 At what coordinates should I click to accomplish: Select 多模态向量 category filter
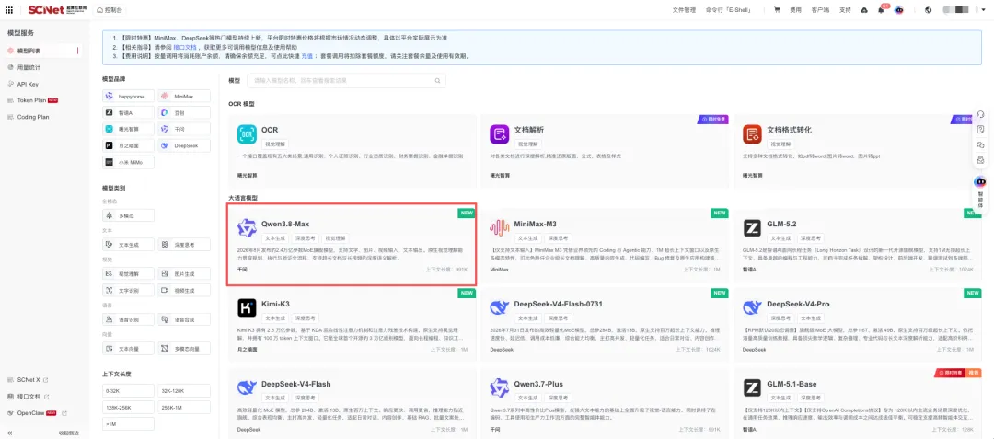click(184, 349)
